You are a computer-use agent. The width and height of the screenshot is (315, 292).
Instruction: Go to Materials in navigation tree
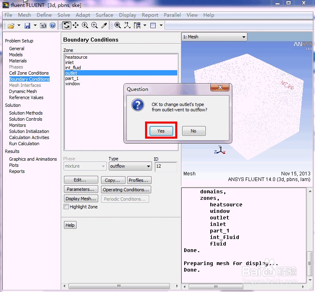point(18,61)
